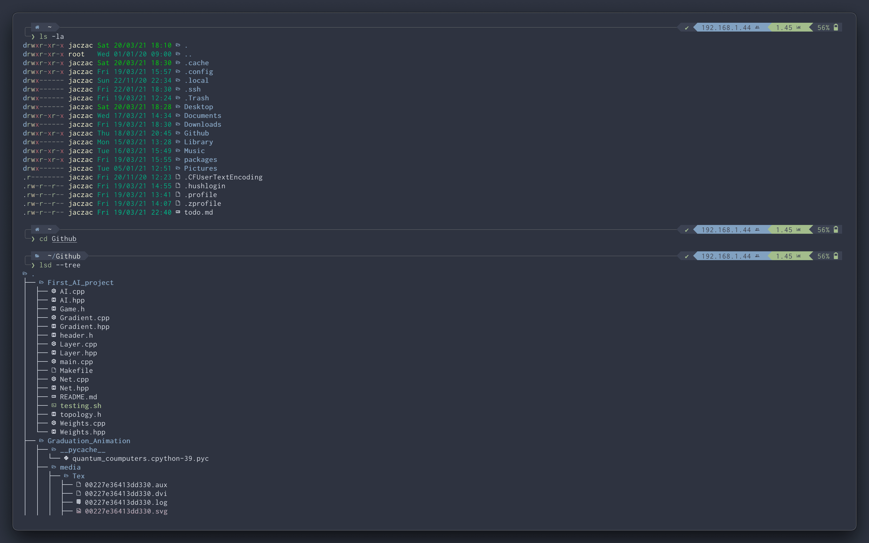Click the Library directory name

(x=199, y=142)
